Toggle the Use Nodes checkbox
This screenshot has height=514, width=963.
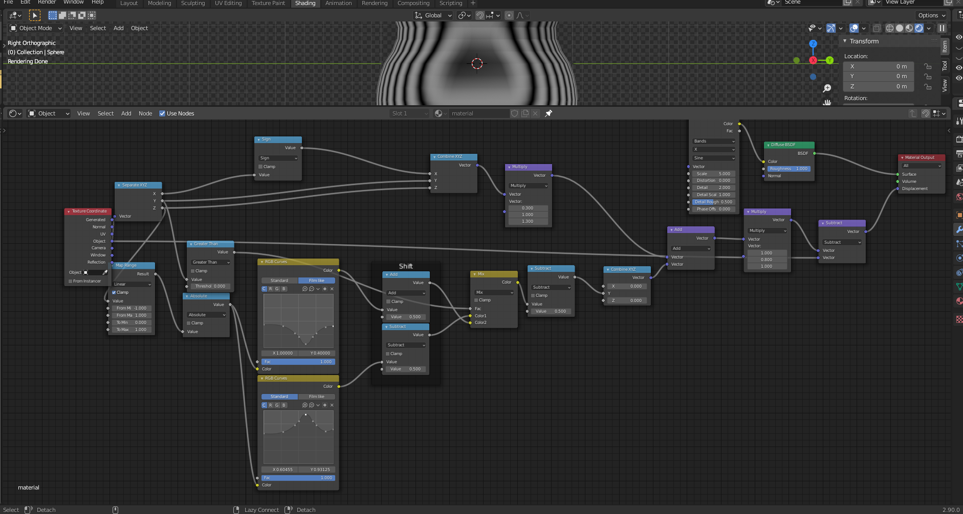pyautogui.click(x=162, y=113)
